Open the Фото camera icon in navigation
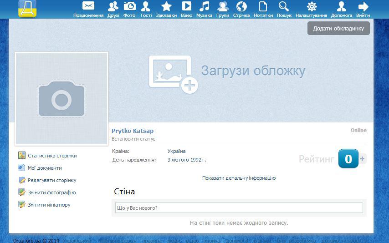Screen dimensions: 389x243 click(x=130, y=6)
